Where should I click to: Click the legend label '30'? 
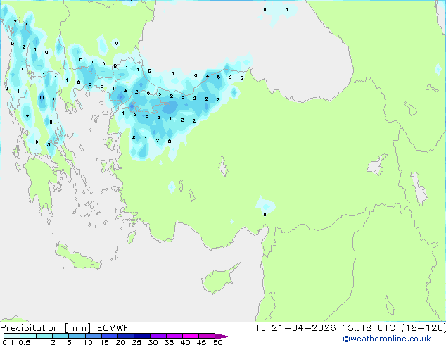pyautogui.click(x=153, y=342)
